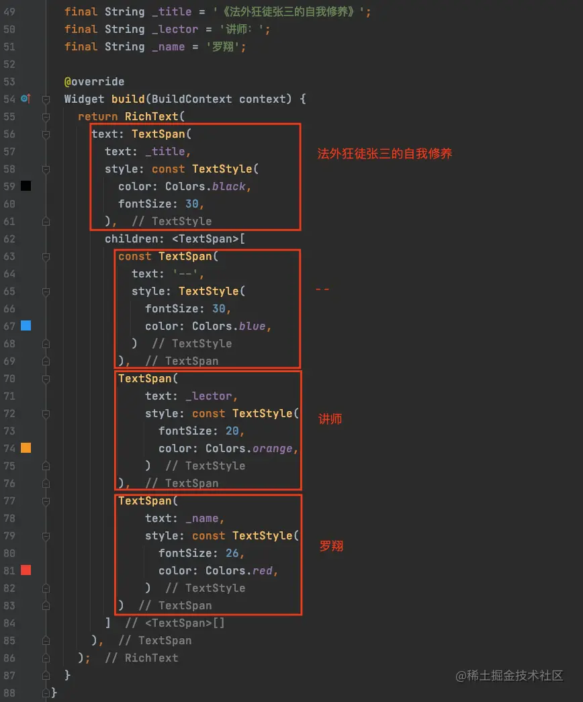
Task: Click the // RichText closing comment hint
Action: point(141,658)
